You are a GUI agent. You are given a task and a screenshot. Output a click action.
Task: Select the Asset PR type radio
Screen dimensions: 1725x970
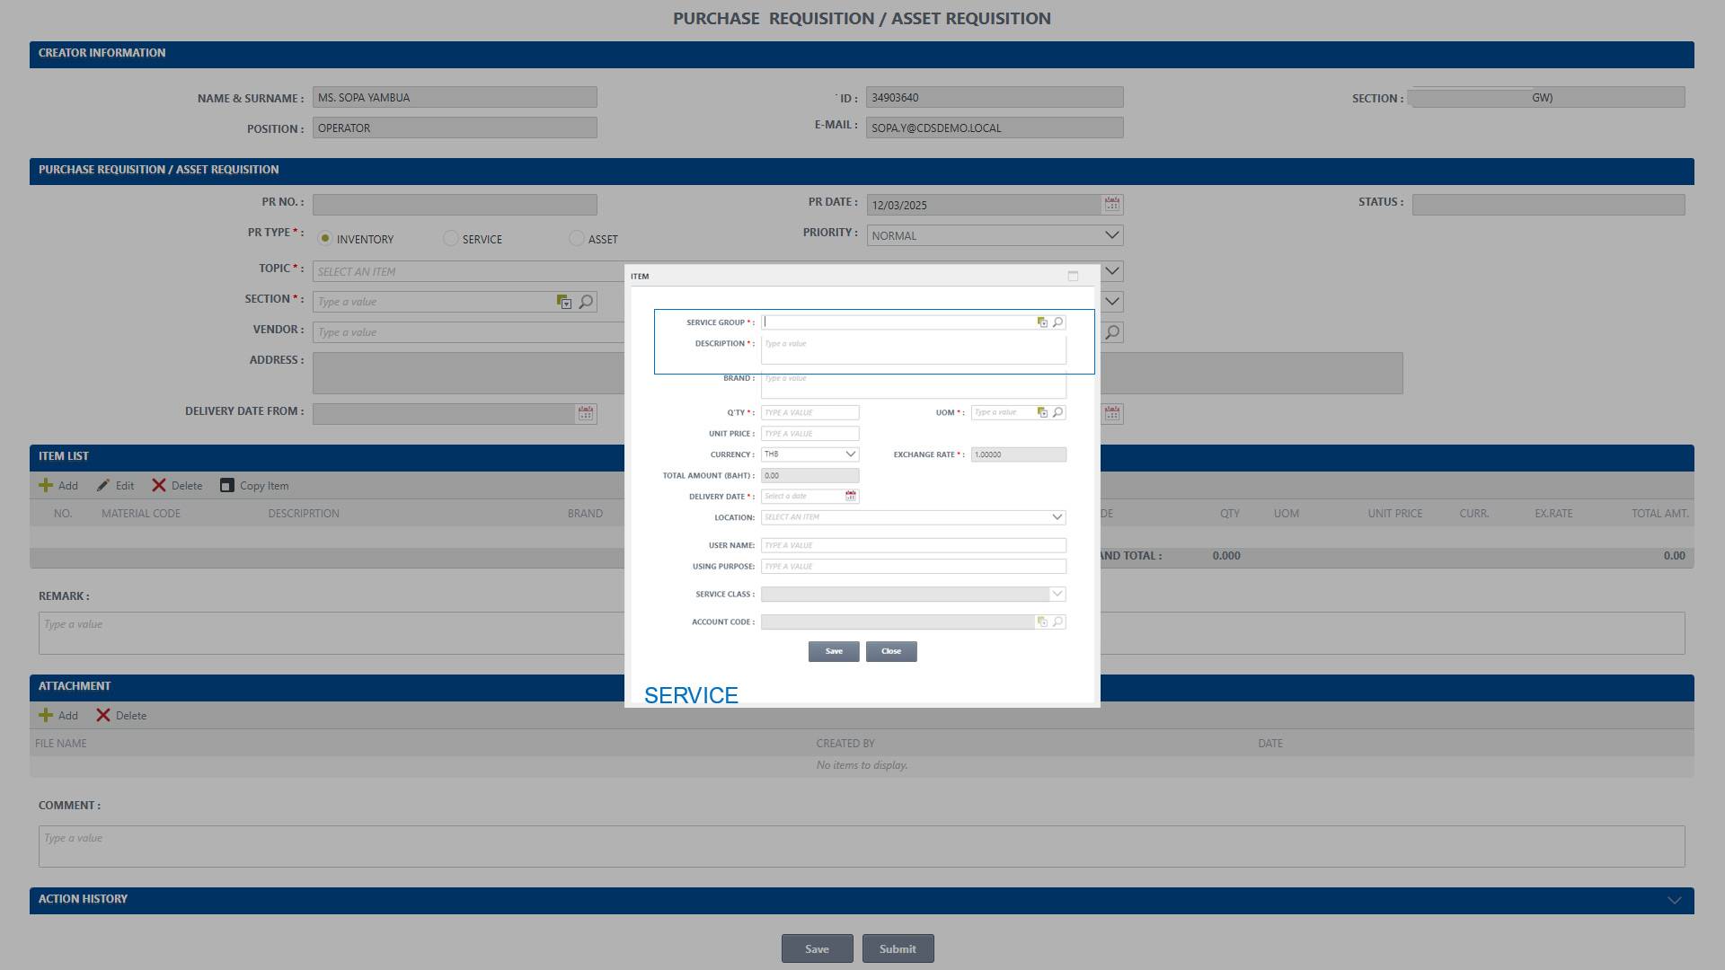pos(577,238)
